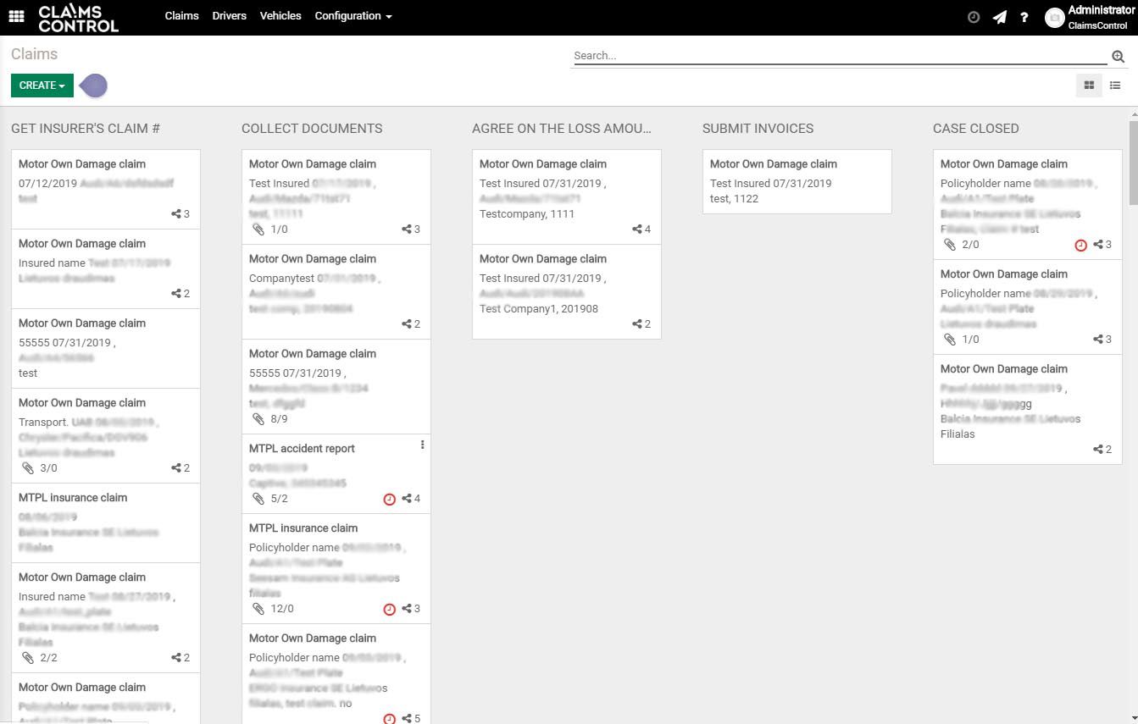The width and height of the screenshot is (1138, 724).
Task: Go to the Vehicles menu
Action: click(x=280, y=16)
